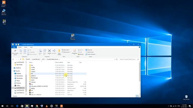Expand the Delete options arrow

49,55
